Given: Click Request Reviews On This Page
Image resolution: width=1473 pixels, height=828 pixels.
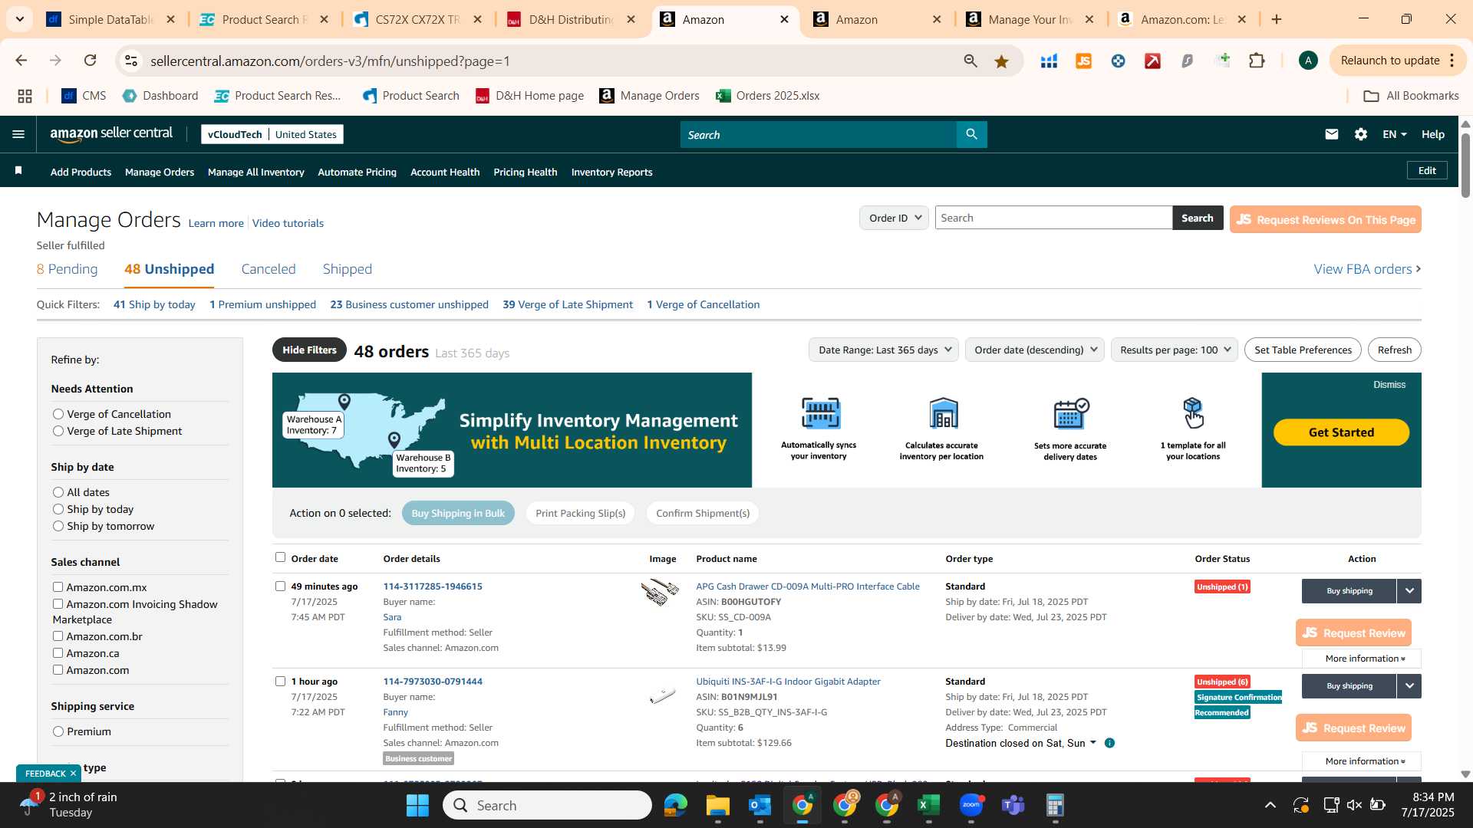Looking at the screenshot, I should coord(1325,219).
